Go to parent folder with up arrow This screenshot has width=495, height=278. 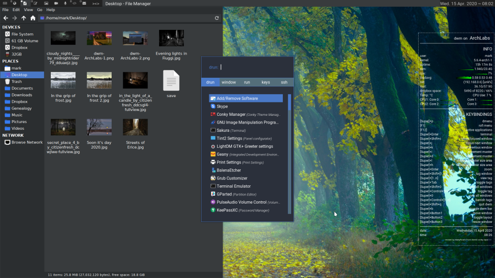(x=24, y=18)
